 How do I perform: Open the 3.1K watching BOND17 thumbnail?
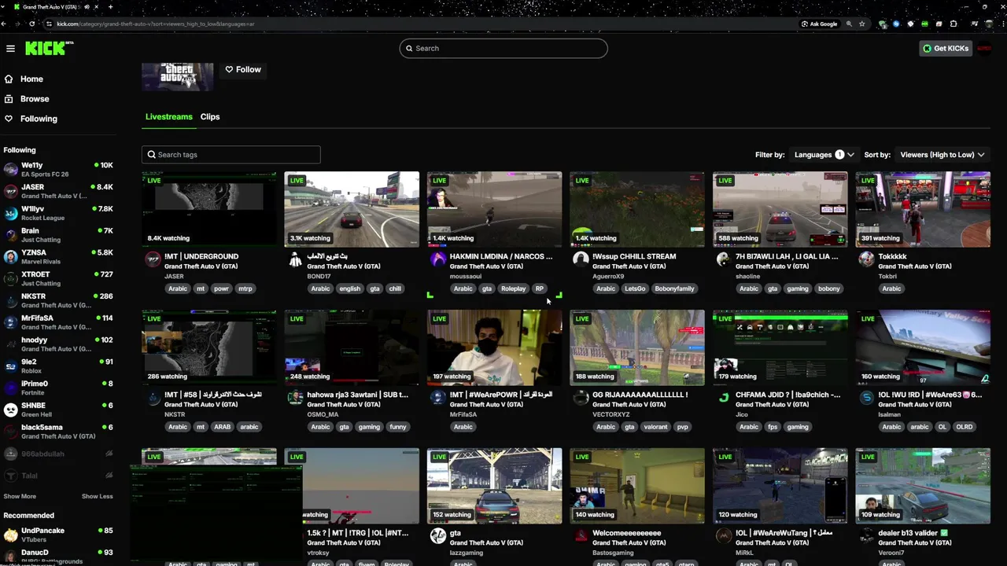352,209
